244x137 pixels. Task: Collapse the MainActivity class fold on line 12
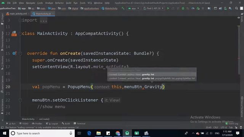20,33
